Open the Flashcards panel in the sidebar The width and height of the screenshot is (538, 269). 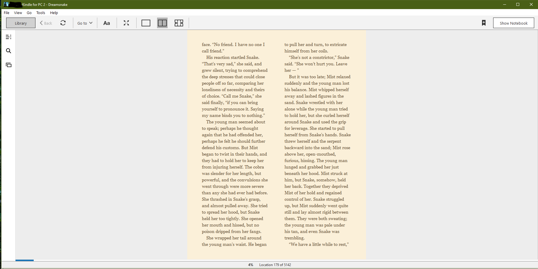(x=8, y=65)
